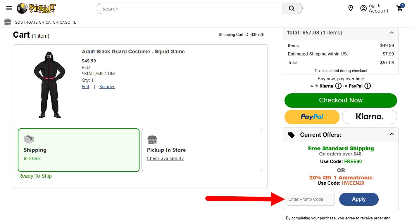The height and width of the screenshot is (220, 412).
Task: Remove the Black Guard Costume from cart
Action: [x=107, y=87]
